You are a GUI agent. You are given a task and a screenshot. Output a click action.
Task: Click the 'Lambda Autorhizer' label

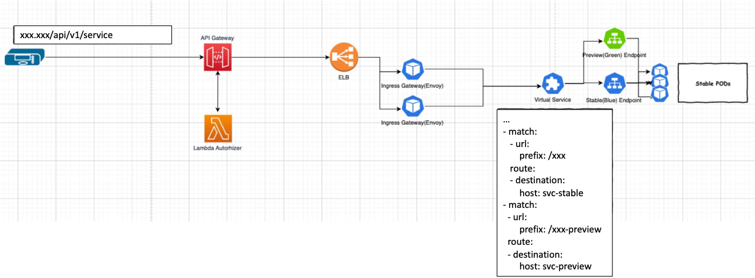[217, 149]
